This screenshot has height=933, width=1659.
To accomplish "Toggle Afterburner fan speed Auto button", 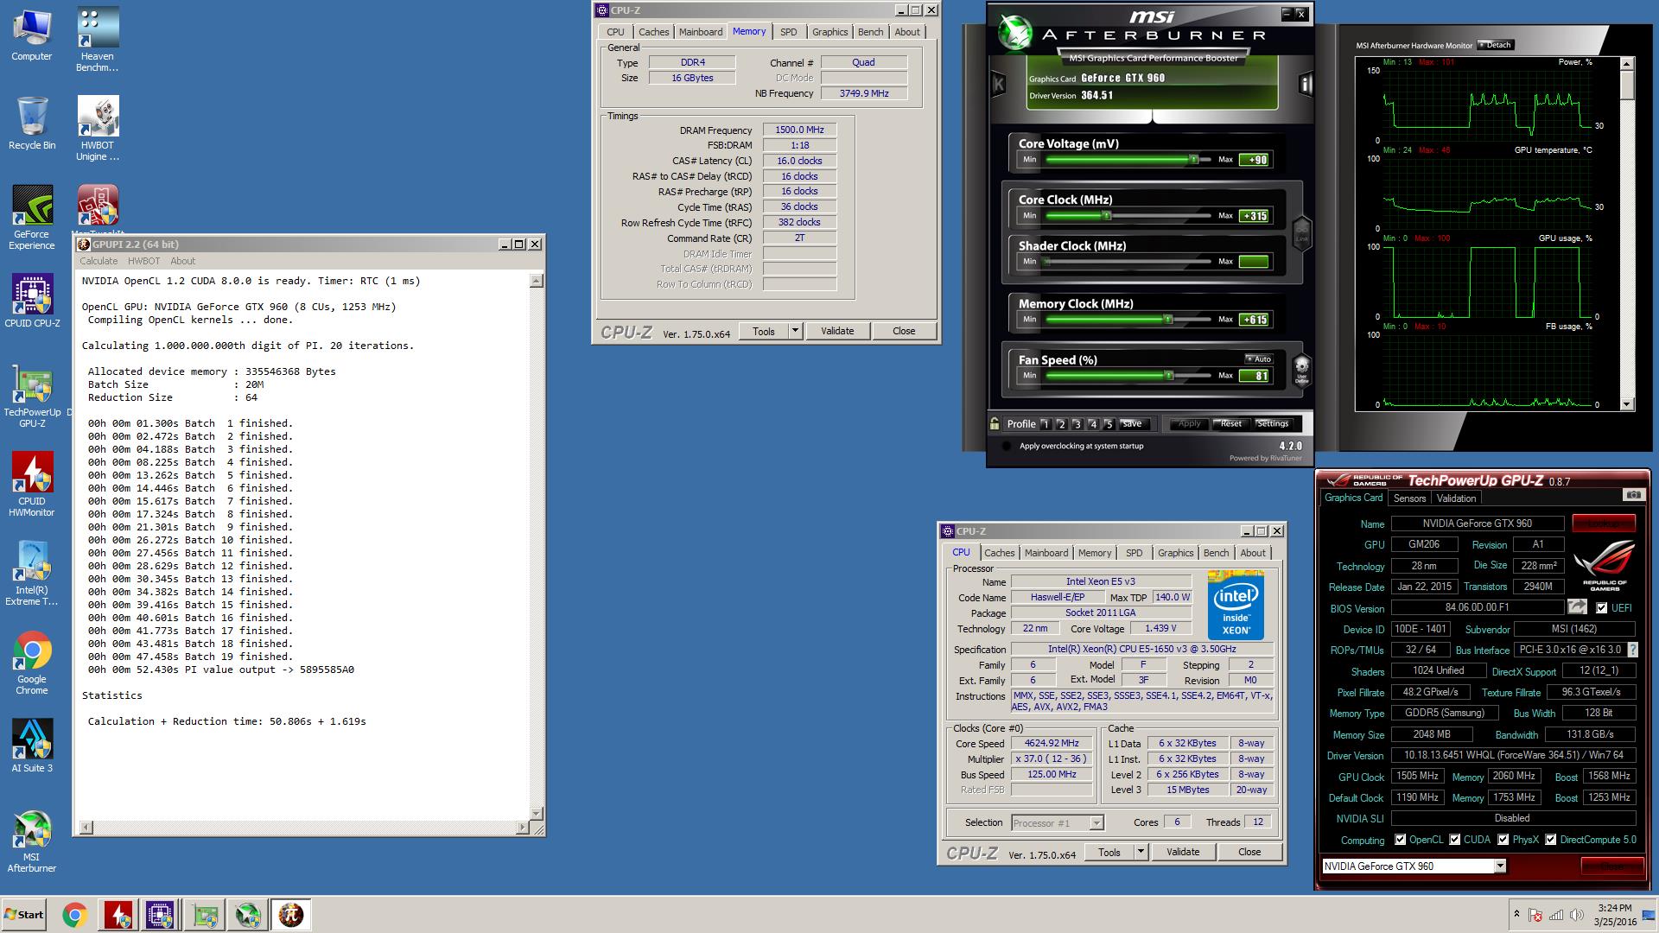I will [1258, 359].
